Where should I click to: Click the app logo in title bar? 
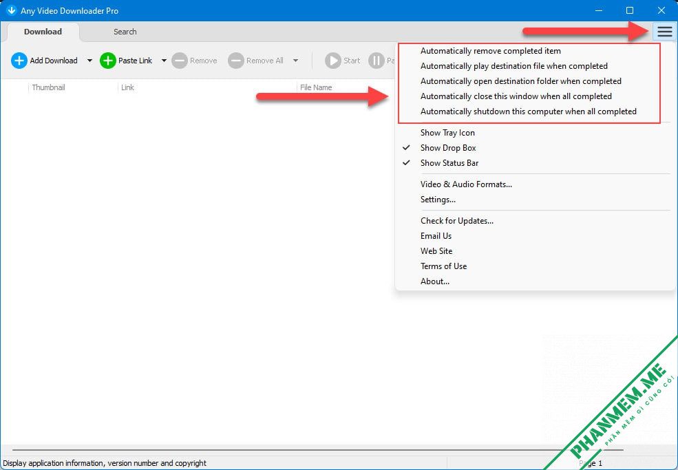[11, 10]
